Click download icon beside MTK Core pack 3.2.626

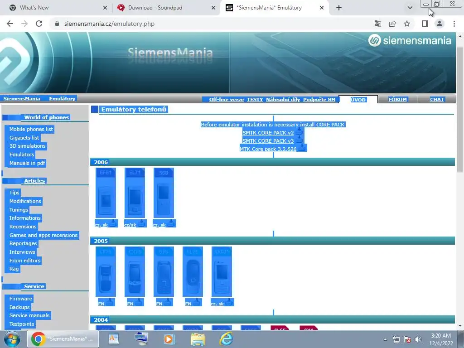click(x=302, y=148)
